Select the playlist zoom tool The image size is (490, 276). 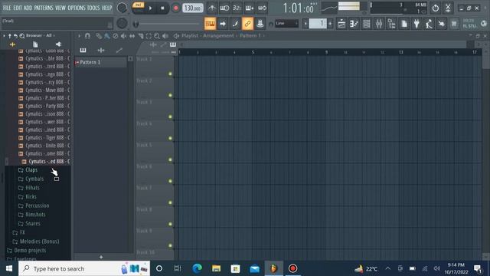pyautogui.click(x=157, y=36)
